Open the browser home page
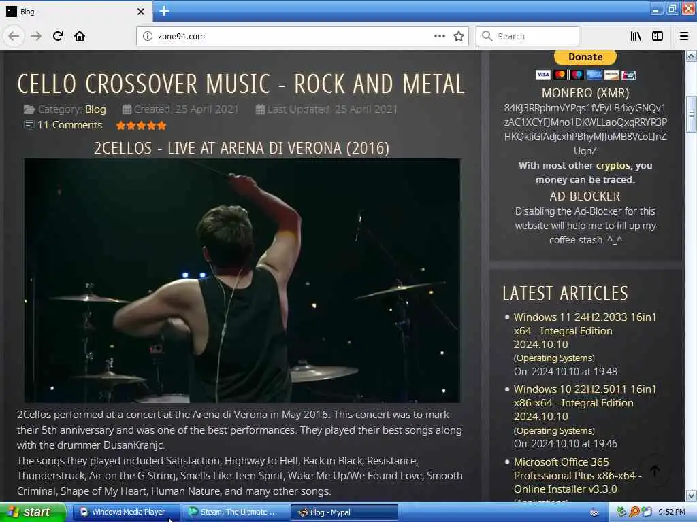 tap(80, 36)
